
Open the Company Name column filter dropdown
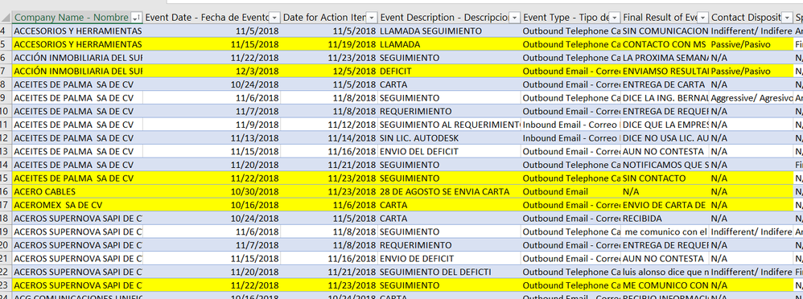coord(136,18)
